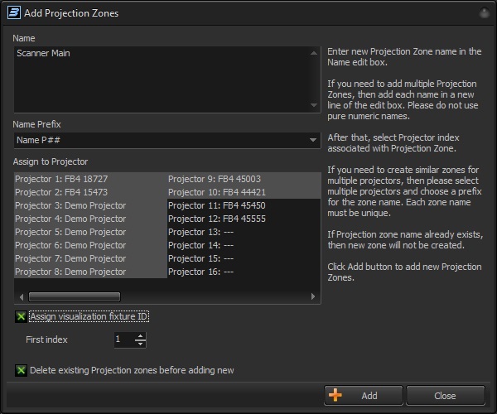Image resolution: width=497 pixels, height=414 pixels.
Task: Uncheck Delete existing Projection zones checkbox
Action: click(21, 370)
